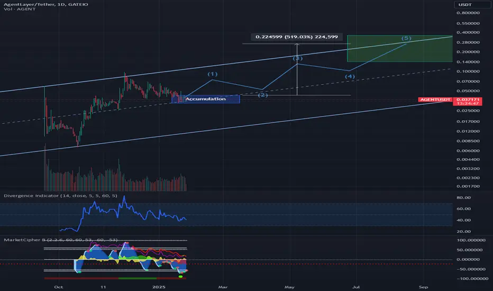Click the Jul label on time axis
The width and height of the screenshot is (493, 291).
356,287
